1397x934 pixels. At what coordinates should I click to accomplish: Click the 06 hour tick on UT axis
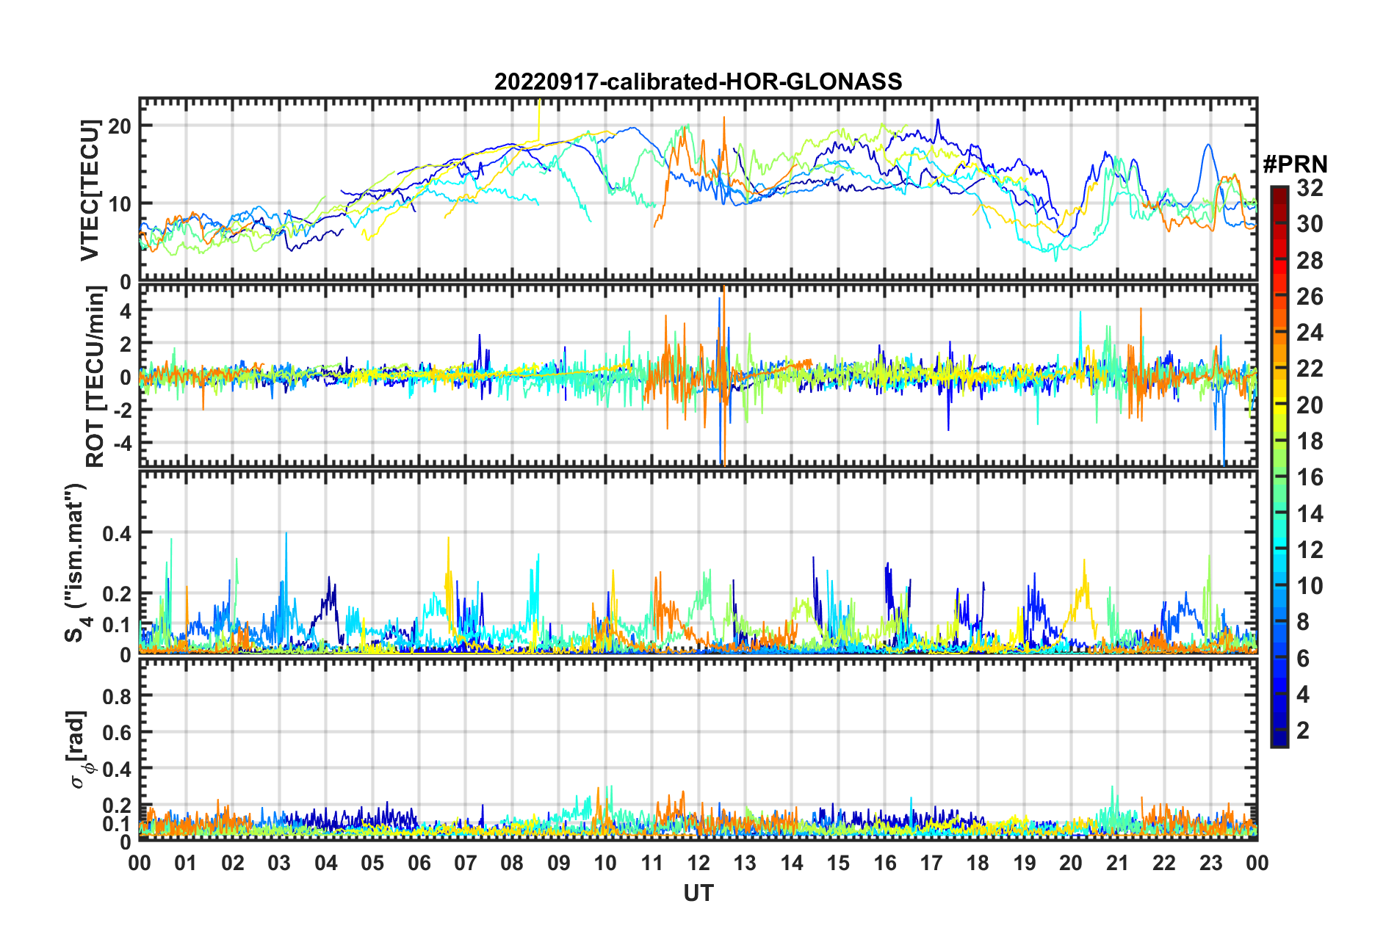point(419,862)
